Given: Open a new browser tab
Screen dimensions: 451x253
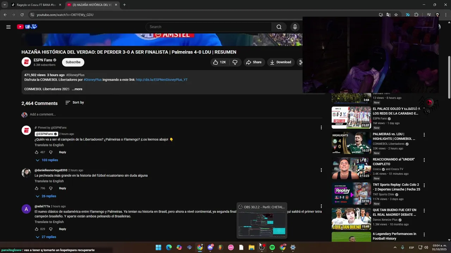Looking at the screenshot, I should 124,5.
